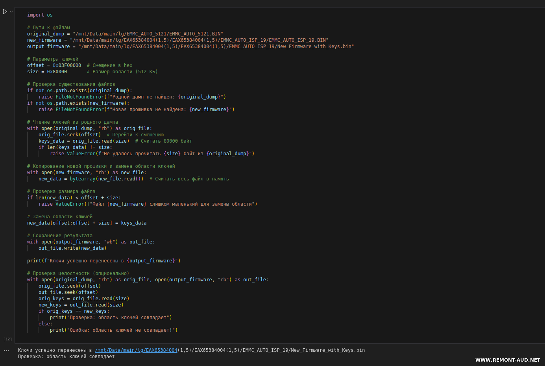Screen dimensions: 545x366
Task: Click the 'Проверка: область ключей совпадает' output text
Action: tap(66, 357)
